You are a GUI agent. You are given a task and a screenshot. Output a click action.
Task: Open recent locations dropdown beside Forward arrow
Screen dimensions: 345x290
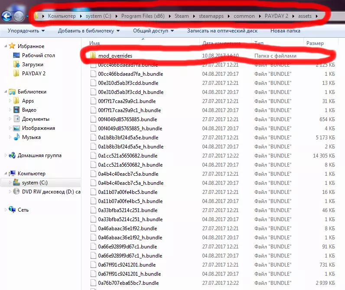click(x=27, y=16)
